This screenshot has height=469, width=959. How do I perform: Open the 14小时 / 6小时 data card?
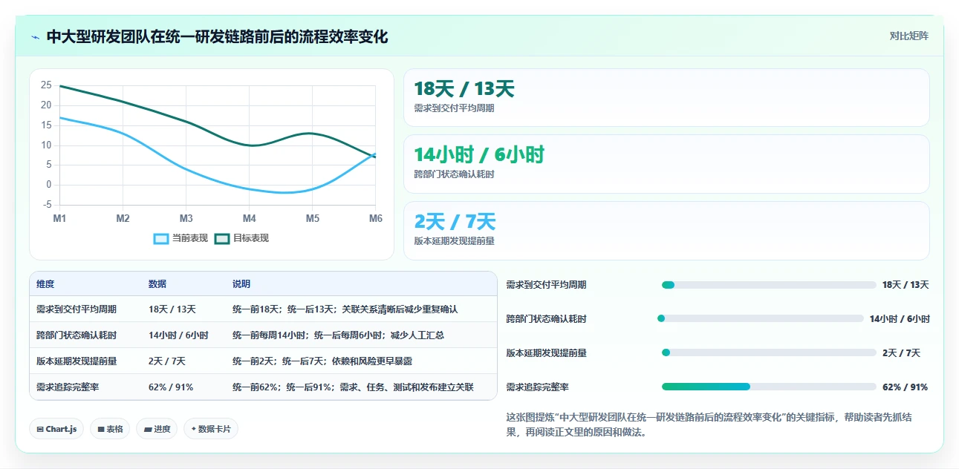tap(666, 164)
